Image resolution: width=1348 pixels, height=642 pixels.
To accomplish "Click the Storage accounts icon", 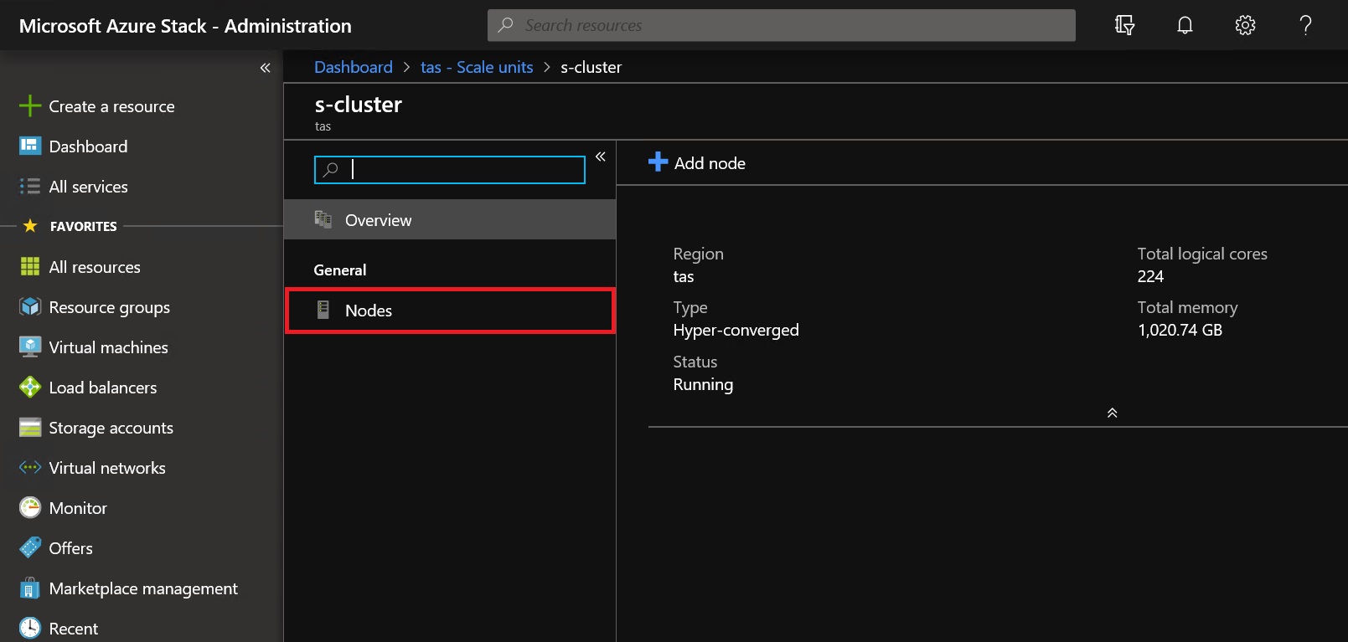I will 30,428.
